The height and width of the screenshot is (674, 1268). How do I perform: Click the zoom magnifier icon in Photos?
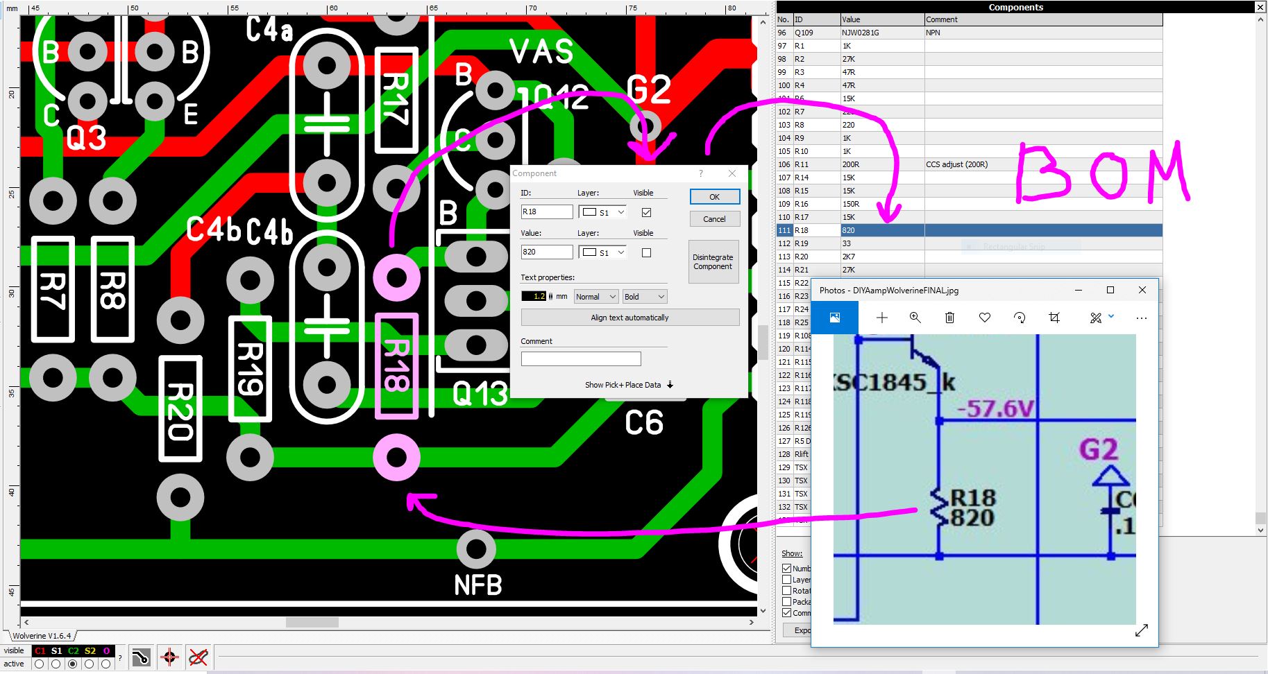pyautogui.click(x=915, y=318)
